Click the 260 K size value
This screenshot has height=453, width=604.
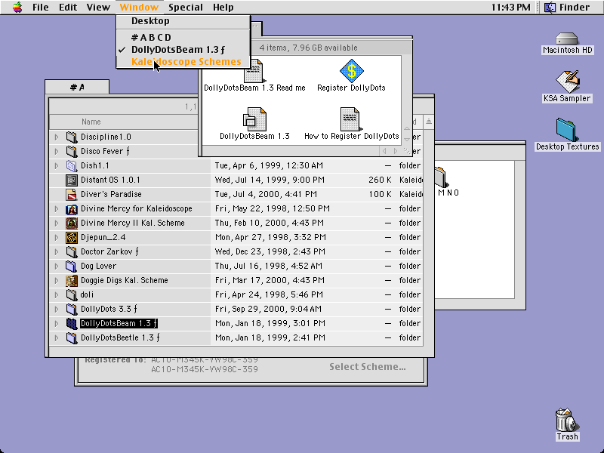380,180
